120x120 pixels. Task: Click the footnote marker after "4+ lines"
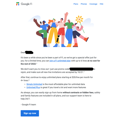(x=29, y=80)
